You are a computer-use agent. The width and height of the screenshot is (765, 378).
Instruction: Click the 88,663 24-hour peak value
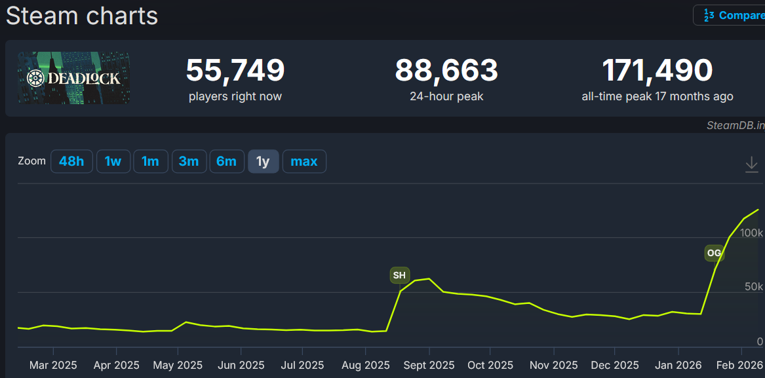click(x=446, y=70)
